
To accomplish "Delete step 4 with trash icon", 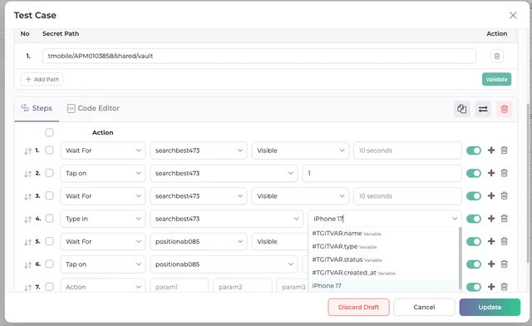I will click(505, 219).
